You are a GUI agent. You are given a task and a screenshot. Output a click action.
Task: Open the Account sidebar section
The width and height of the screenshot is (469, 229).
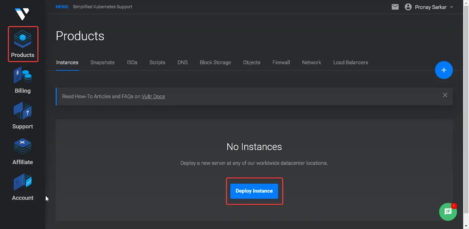[23, 187]
